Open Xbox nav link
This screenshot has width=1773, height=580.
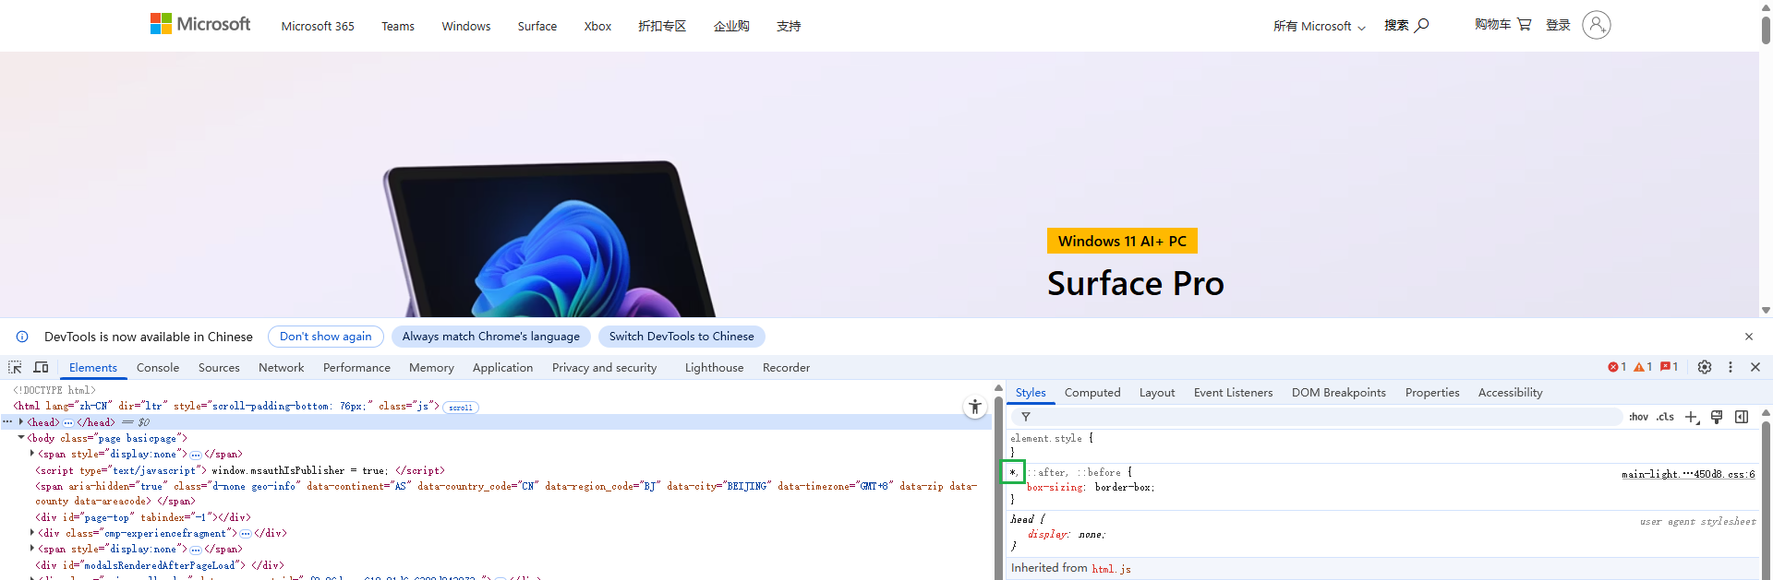tap(597, 26)
